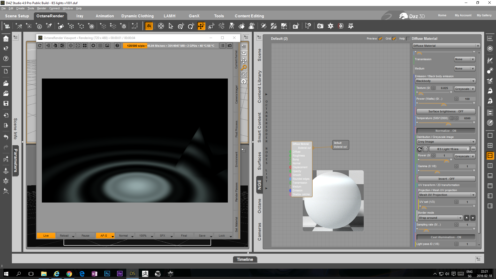Select the Scale tool in toolbar
The image size is (496, 279).
tap(211, 26)
